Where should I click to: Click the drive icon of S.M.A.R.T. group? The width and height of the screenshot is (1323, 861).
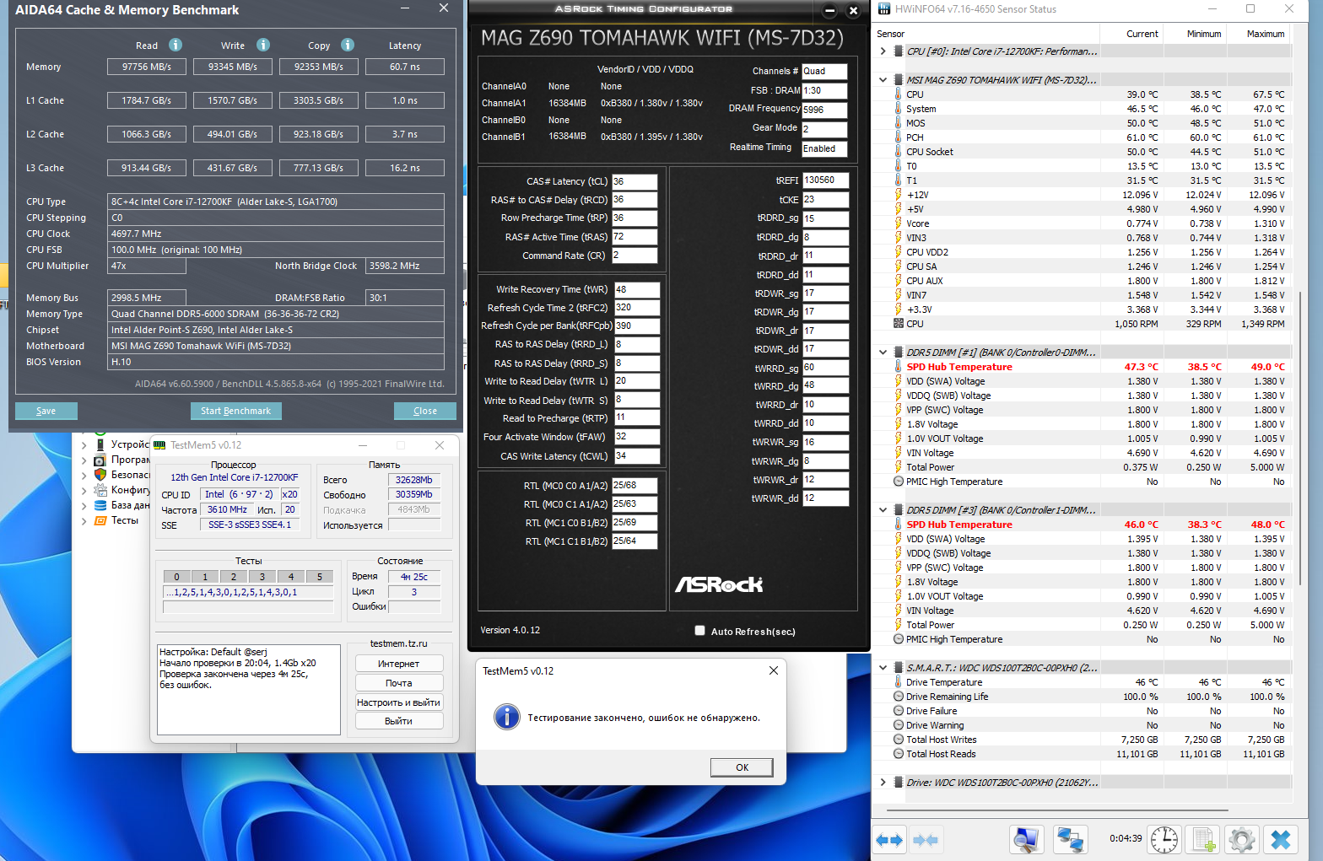899,668
